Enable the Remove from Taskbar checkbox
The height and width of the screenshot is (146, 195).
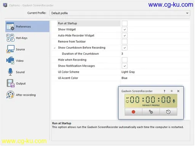coord(125,42)
